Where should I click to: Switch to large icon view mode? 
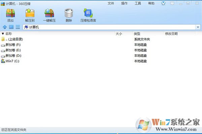[x=11, y=27]
